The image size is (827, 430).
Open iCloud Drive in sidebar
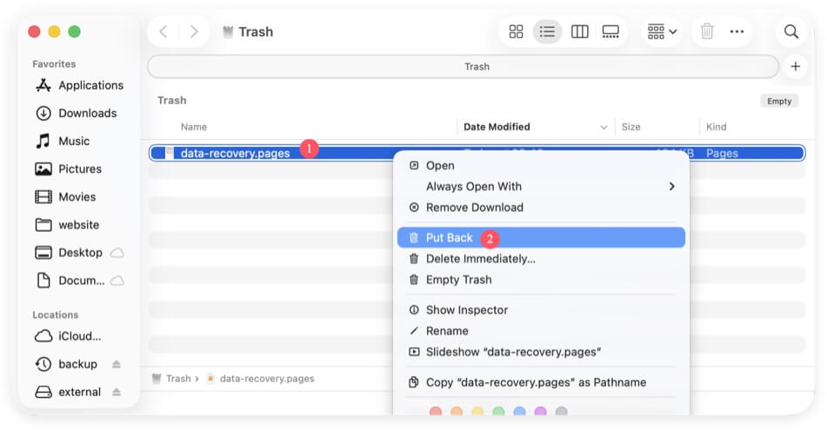tap(68, 336)
